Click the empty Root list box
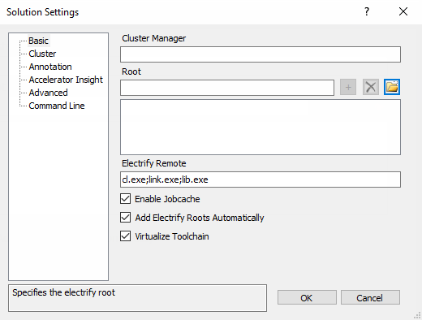 (261, 128)
